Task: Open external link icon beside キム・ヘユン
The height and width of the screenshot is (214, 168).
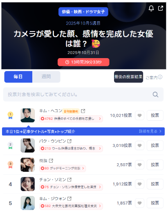Action: point(83,111)
